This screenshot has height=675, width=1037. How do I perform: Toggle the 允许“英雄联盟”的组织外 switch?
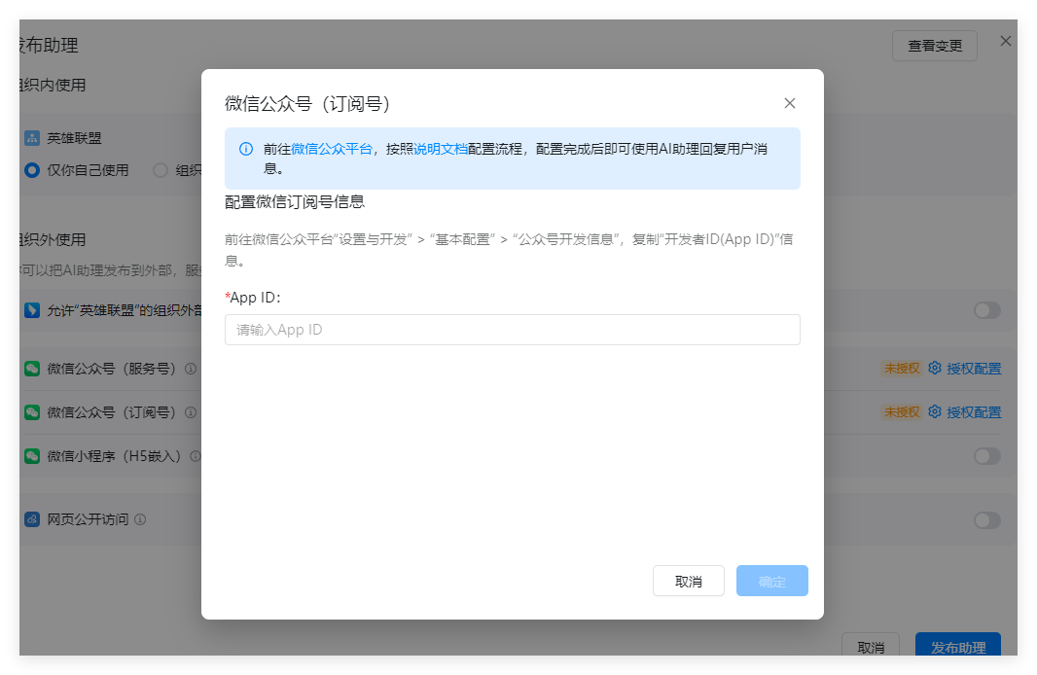(986, 310)
